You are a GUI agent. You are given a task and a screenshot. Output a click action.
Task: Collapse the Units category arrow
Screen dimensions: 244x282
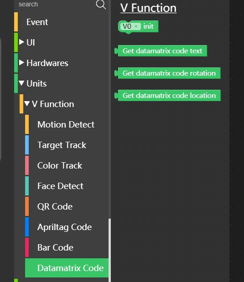21,83
